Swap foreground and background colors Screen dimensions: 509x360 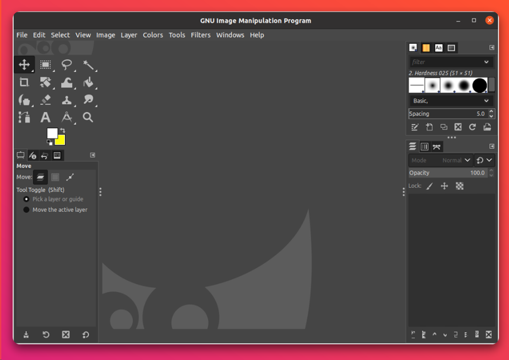click(63, 130)
